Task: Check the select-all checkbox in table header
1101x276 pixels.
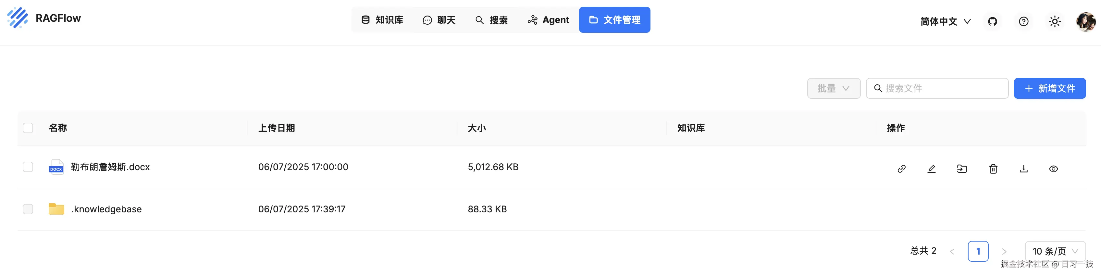Action: pyautogui.click(x=28, y=128)
